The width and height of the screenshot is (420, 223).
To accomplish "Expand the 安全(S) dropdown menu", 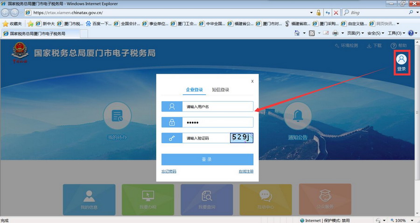I will tap(376, 34).
